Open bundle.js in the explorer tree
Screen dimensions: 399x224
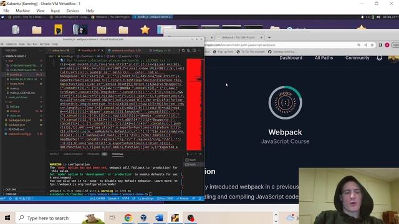[16, 75]
